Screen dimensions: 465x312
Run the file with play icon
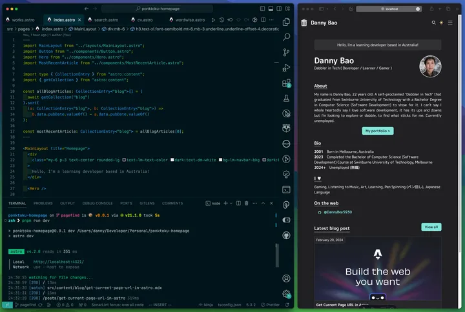(x=213, y=20)
